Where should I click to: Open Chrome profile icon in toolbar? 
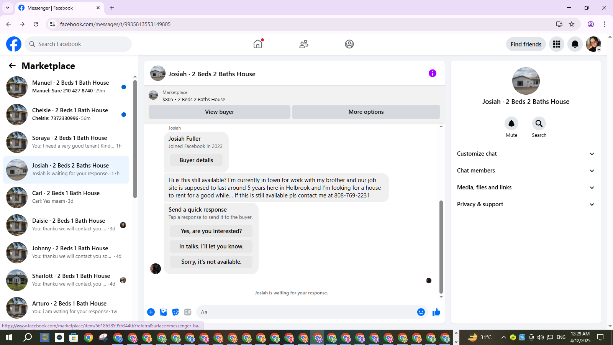click(591, 24)
